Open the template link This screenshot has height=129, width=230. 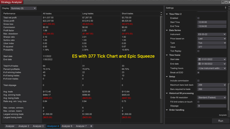223,115
